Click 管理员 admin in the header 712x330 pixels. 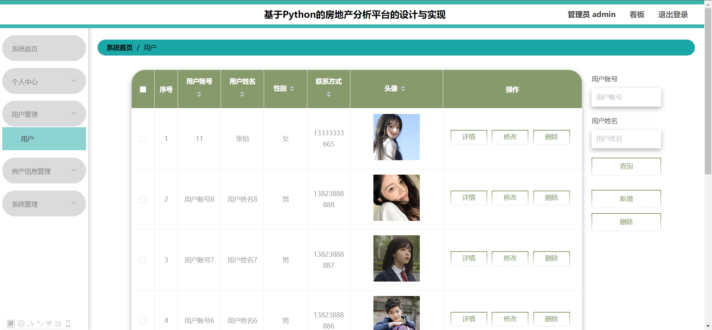pyautogui.click(x=591, y=14)
